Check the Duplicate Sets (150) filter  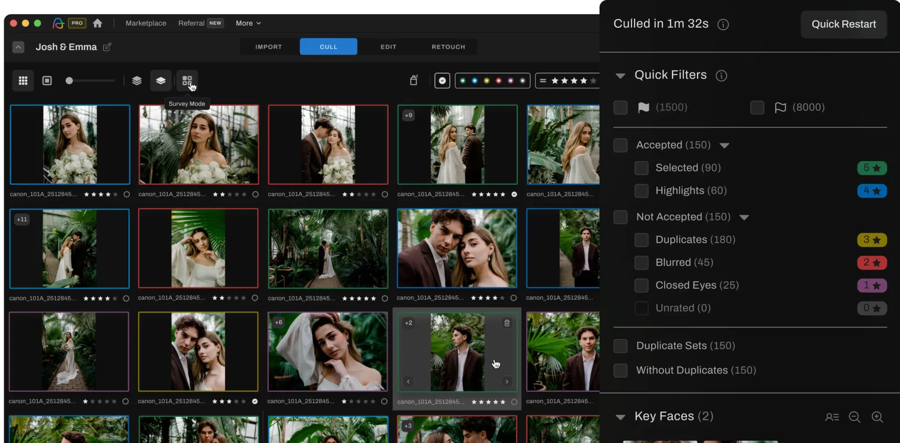point(620,346)
